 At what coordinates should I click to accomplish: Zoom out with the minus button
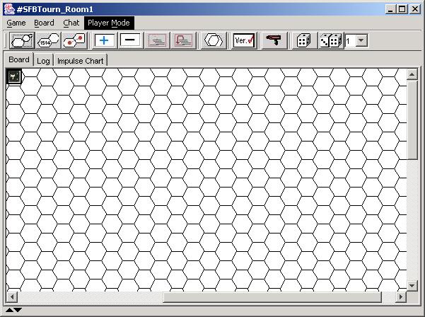click(x=129, y=41)
